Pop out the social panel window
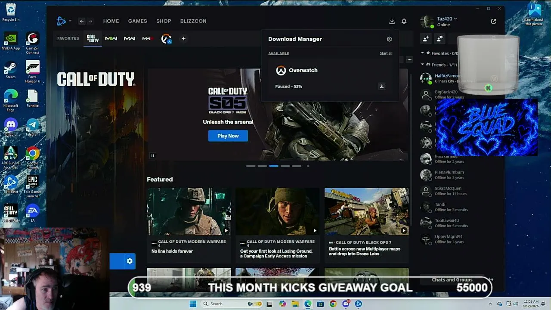The image size is (551, 310). [x=493, y=21]
